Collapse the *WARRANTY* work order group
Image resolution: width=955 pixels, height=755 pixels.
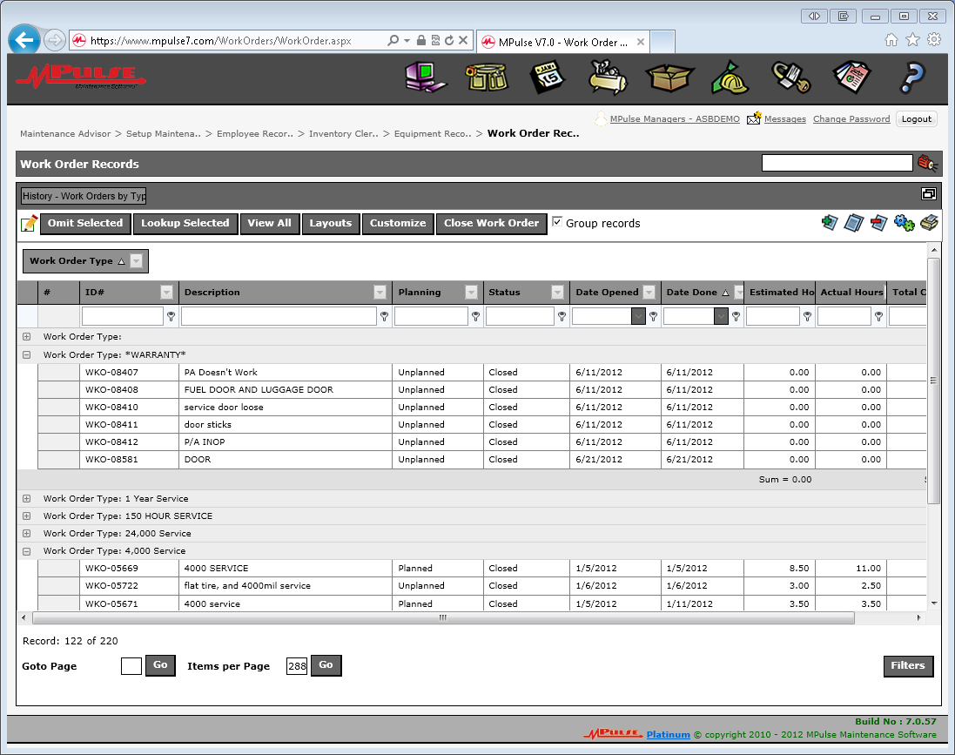pyautogui.click(x=26, y=354)
